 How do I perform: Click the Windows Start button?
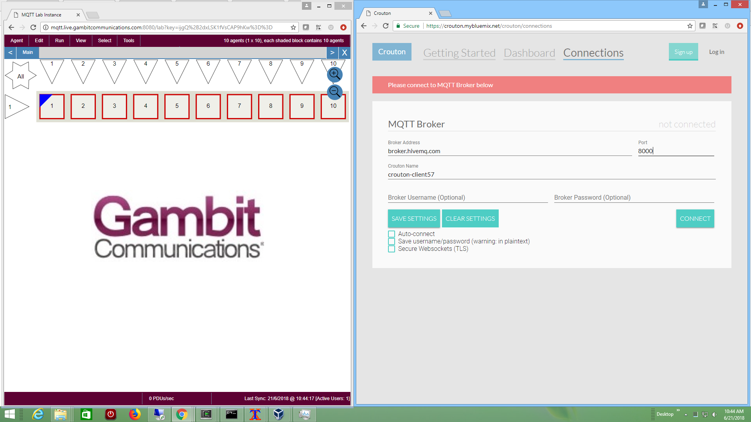9,414
